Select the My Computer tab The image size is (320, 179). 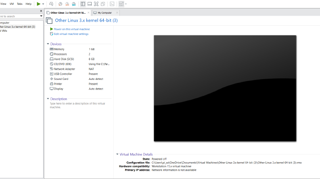pyautogui.click(x=105, y=12)
